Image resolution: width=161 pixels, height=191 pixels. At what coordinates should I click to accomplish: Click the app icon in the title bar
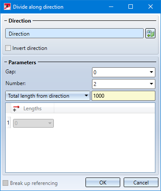click(x=7, y=7)
